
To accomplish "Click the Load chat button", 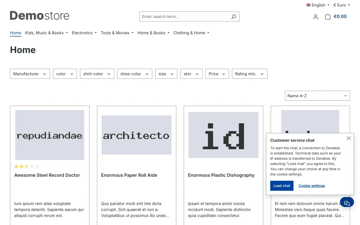I will coord(282,186).
